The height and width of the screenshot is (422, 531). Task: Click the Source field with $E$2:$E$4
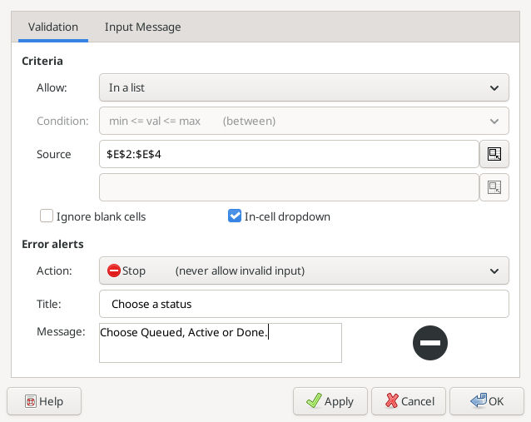click(x=289, y=154)
